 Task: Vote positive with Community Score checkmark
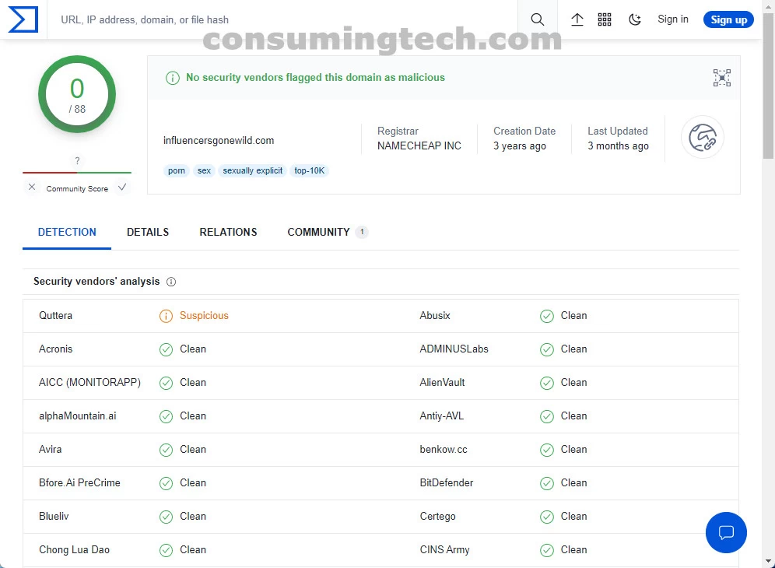(122, 187)
